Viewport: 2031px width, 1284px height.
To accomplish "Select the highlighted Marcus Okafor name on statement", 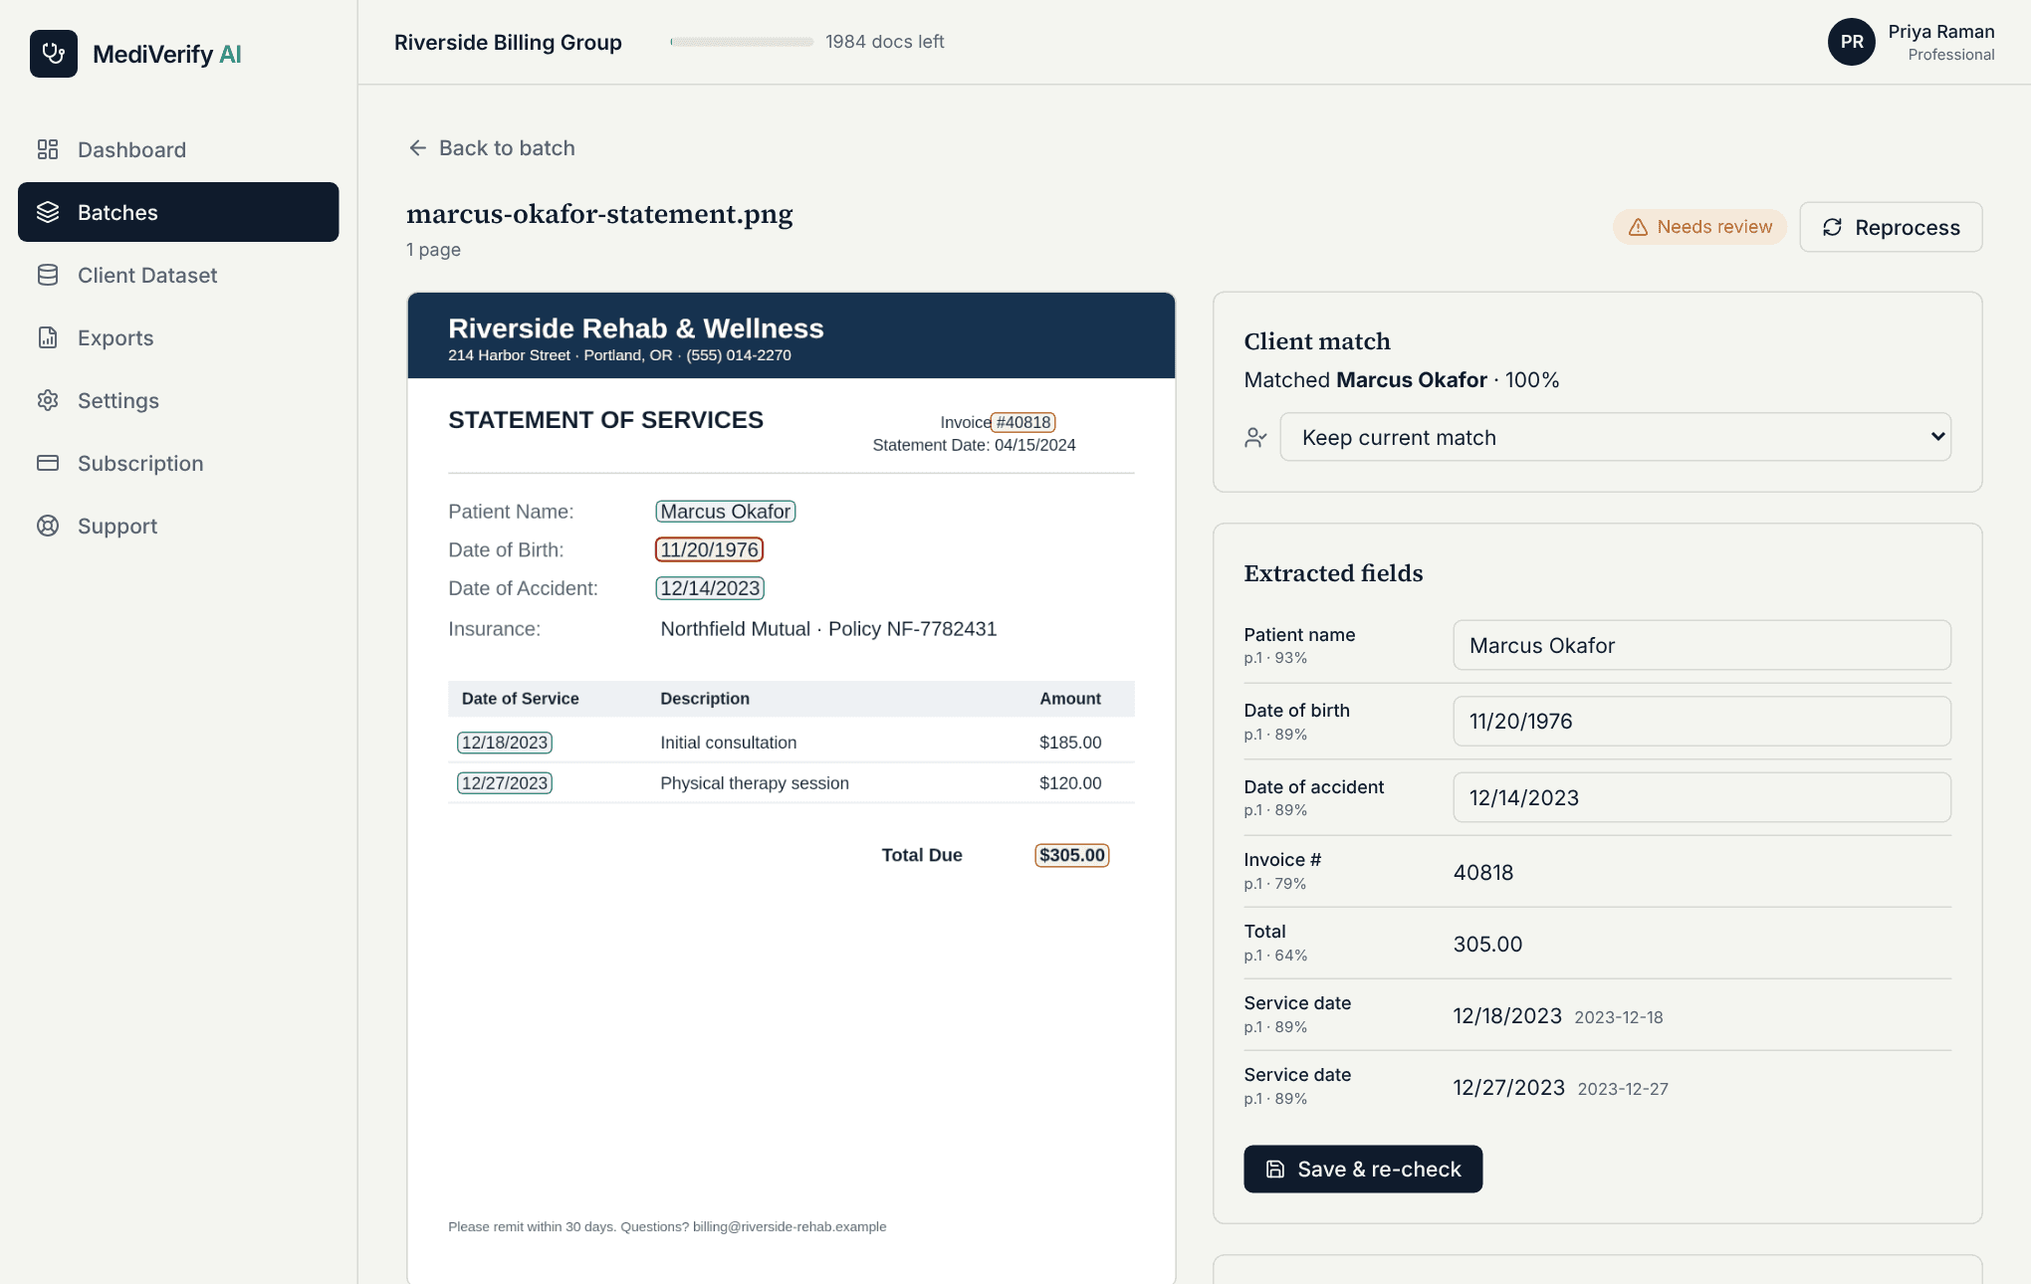I will click(725, 511).
